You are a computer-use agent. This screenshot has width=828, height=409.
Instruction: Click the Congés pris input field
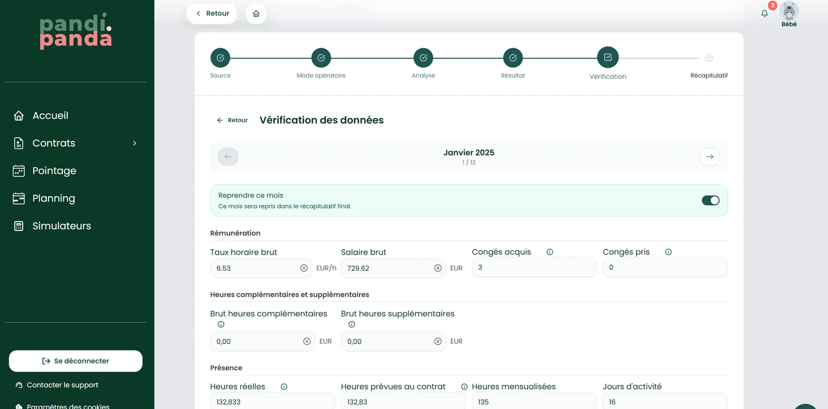click(x=665, y=268)
